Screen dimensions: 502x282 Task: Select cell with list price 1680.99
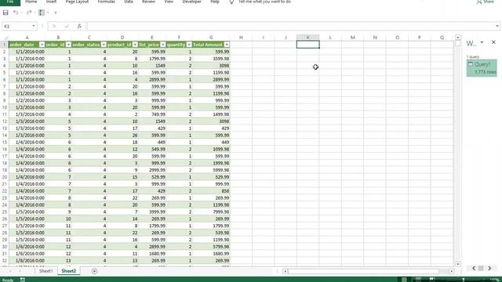coord(152,254)
